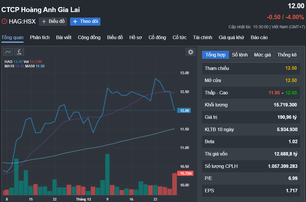The image size is (306, 202).
Task: Open the Tài chính tab
Action: (x=202, y=38)
